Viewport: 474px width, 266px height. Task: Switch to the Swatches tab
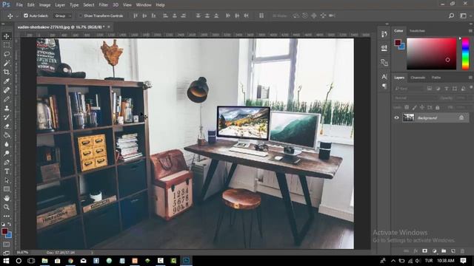(x=417, y=31)
